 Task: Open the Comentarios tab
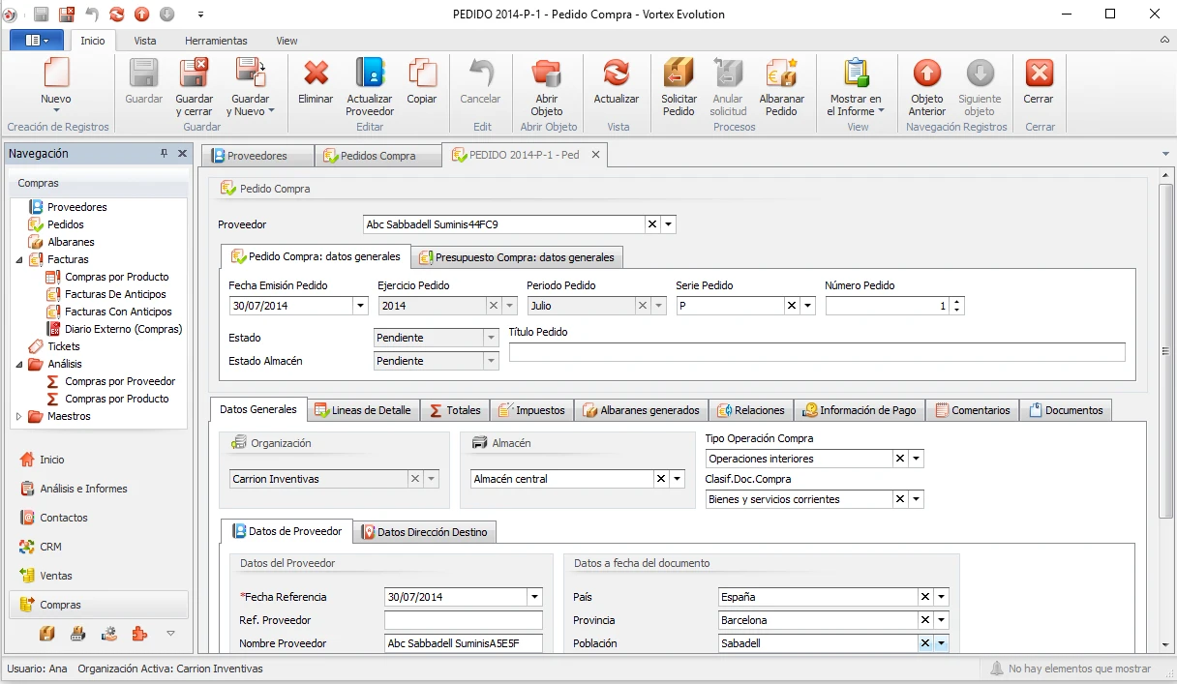tap(972, 410)
